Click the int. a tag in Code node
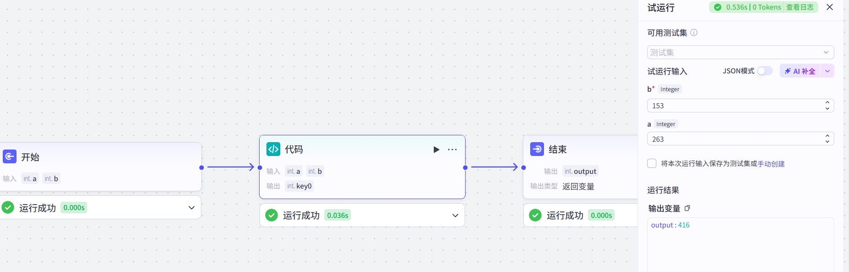 click(x=294, y=171)
